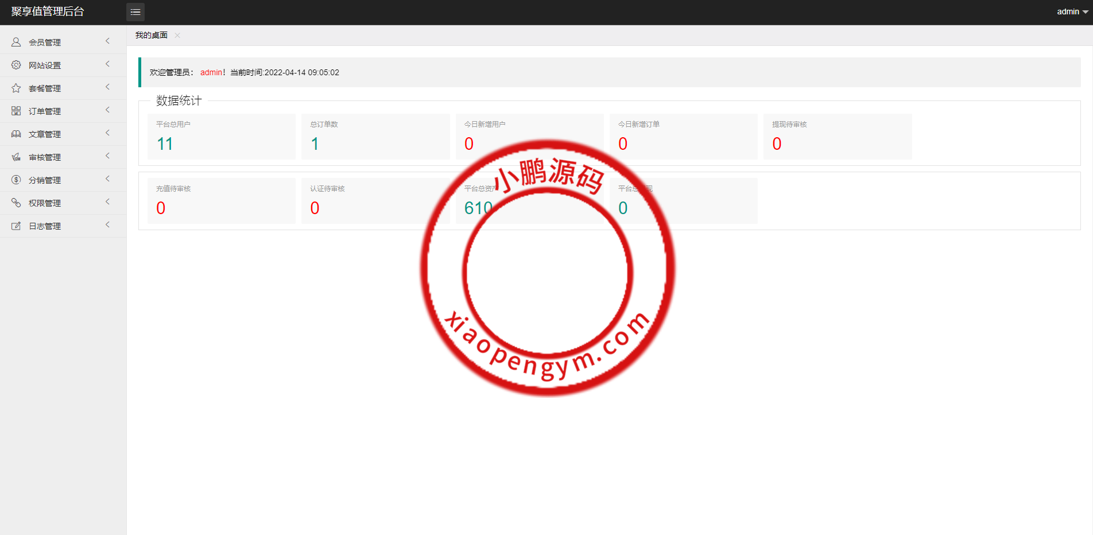Click the grid icon beside 订单管理
1093x535 pixels.
click(x=16, y=111)
